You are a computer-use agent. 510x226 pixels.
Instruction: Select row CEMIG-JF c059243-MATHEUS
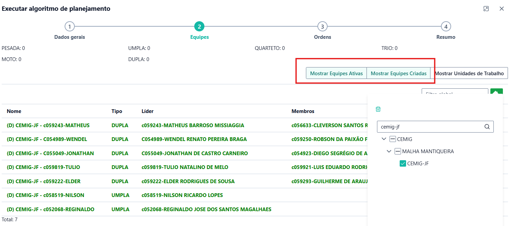click(48, 125)
